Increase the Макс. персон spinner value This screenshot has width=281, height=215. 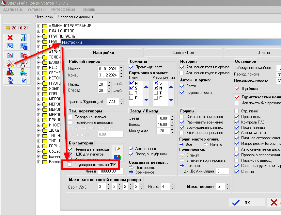pyautogui.click(x=227, y=185)
